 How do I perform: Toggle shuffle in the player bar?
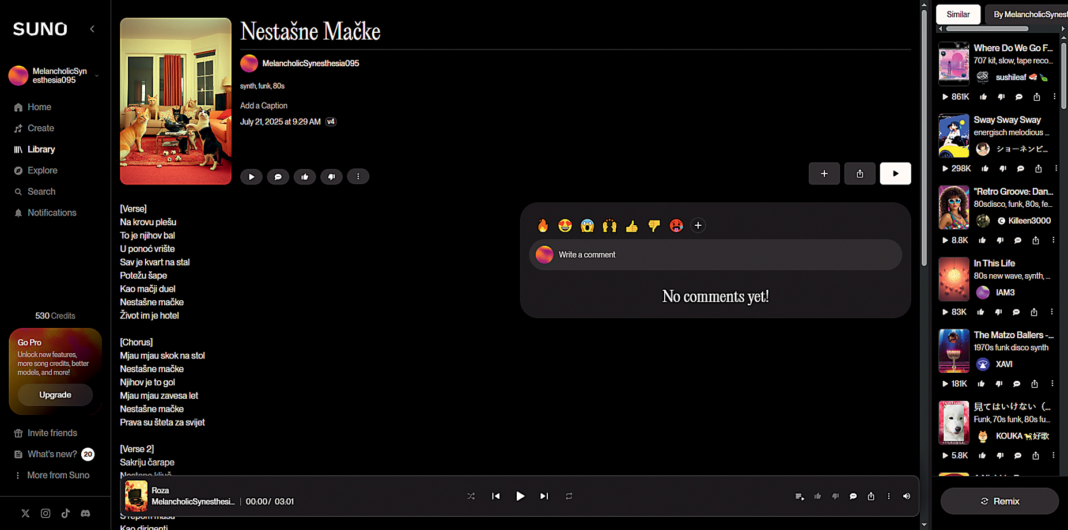(x=471, y=496)
